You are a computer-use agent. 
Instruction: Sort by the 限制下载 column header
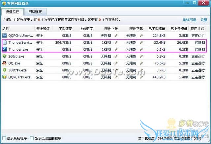point(132,29)
